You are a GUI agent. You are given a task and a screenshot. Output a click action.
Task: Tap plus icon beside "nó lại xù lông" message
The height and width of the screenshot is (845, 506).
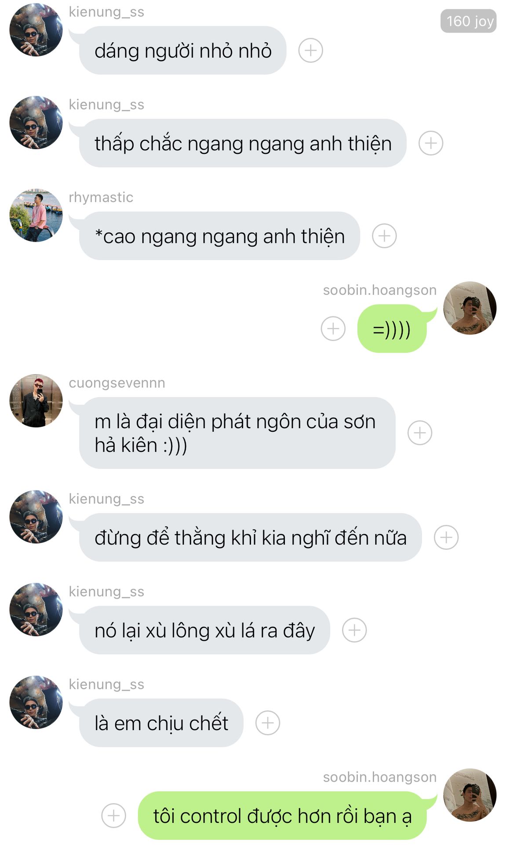click(x=354, y=630)
